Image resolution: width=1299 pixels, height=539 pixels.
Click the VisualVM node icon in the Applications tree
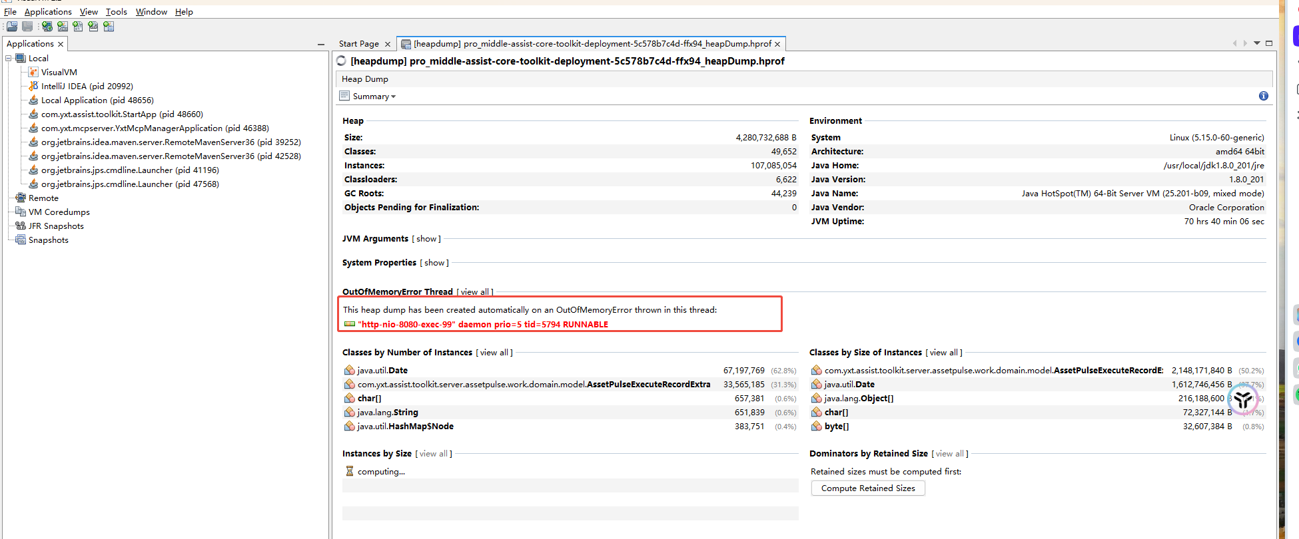pos(33,72)
